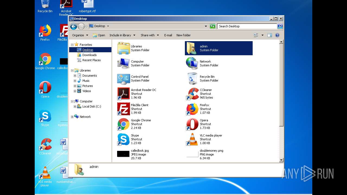Image resolution: width=347 pixels, height=195 pixels.
Task: Select the Control Panel icon
Action: 124,79
